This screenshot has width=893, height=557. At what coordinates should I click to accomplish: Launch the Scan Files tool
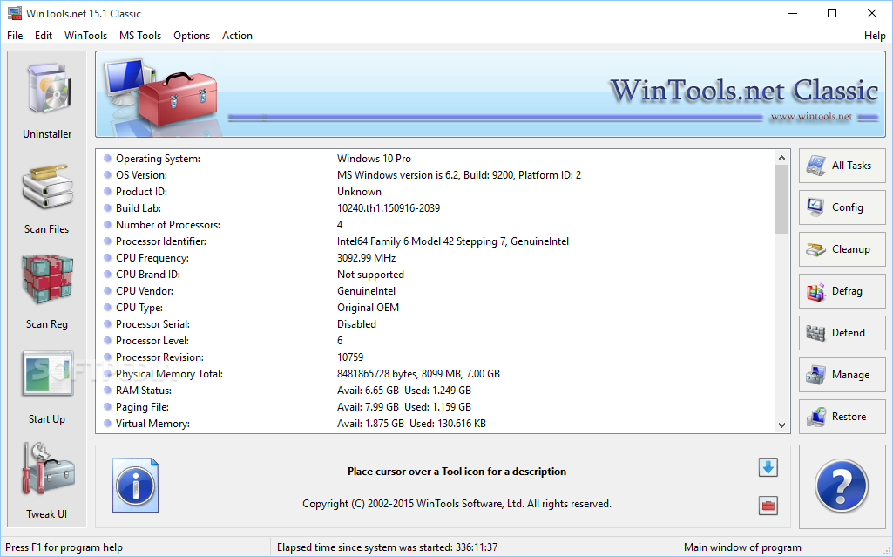coord(48,186)
